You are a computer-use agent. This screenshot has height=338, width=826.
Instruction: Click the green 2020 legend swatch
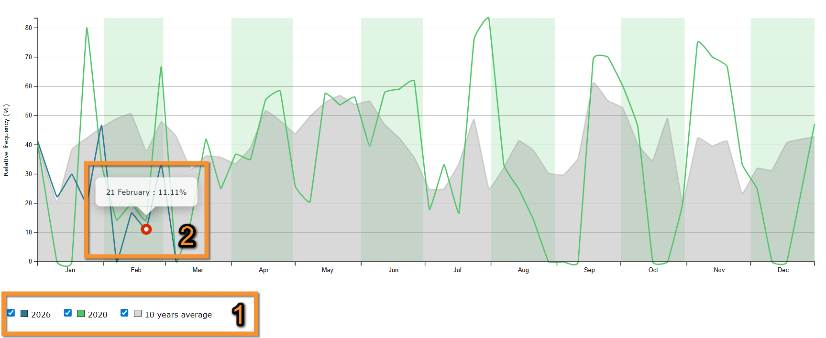click(81, 314)
